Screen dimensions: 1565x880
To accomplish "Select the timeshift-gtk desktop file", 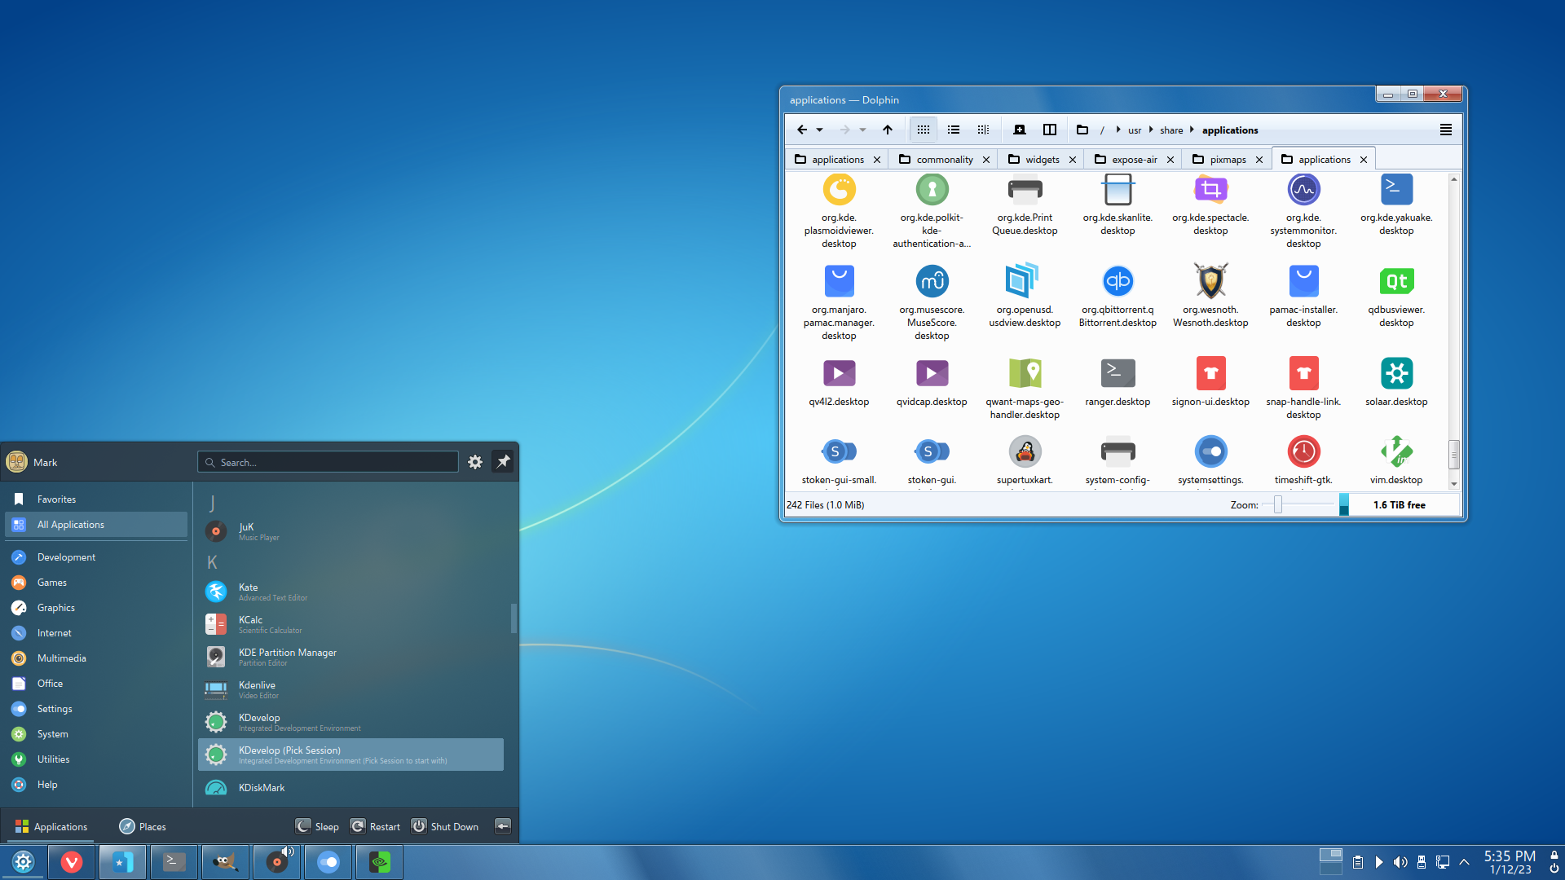I will pos(1303,452).
